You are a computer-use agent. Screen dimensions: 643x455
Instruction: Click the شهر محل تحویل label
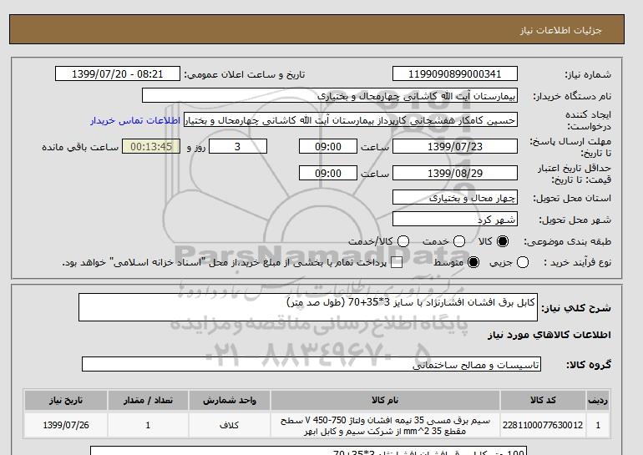[x=575, y=220]
